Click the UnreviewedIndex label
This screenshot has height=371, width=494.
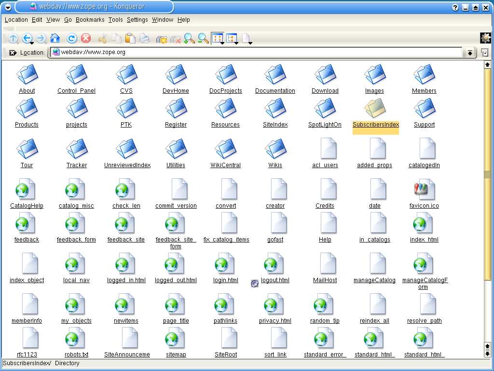[x=127, y=165]
